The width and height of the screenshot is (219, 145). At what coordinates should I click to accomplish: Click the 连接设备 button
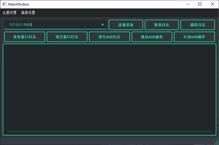click(x=126, y=25)
